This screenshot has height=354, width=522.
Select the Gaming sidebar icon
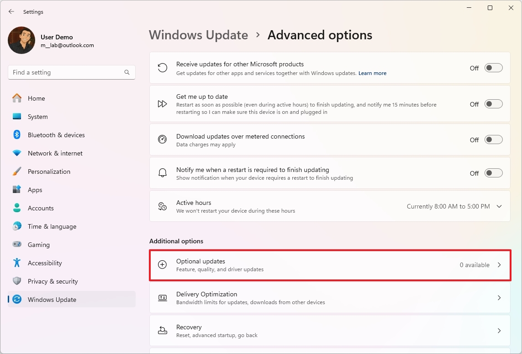(x=18, y=245)
